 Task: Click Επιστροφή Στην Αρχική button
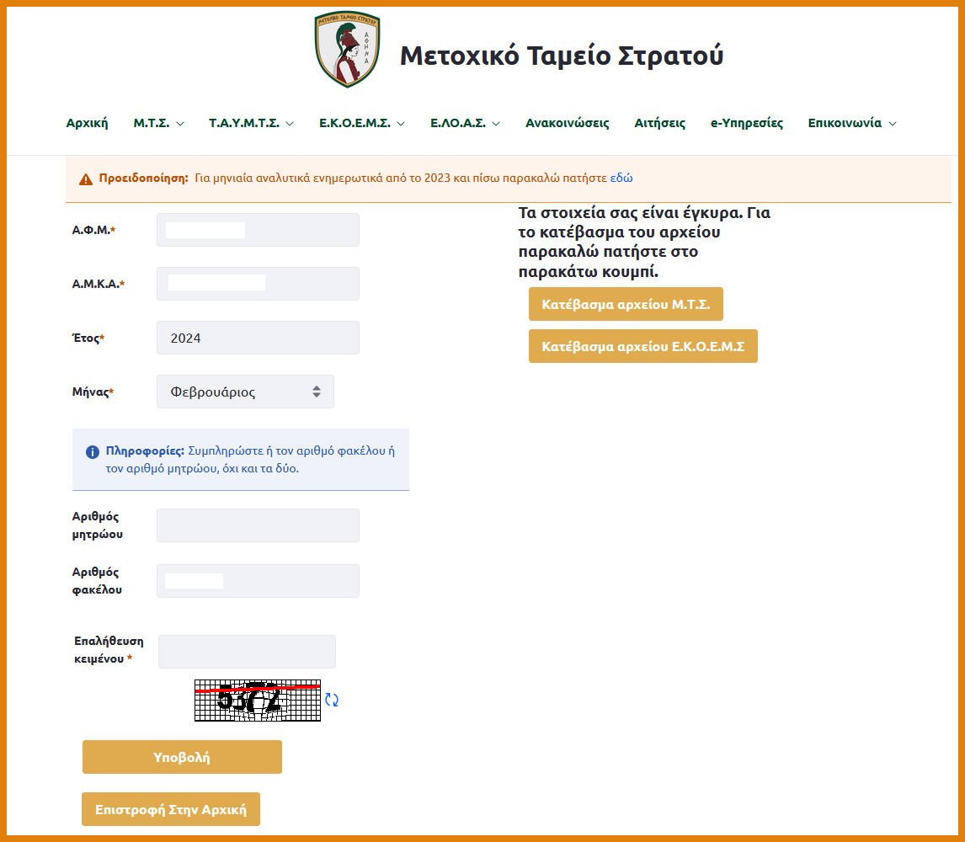pyautogui.click(x=170, y=809)
